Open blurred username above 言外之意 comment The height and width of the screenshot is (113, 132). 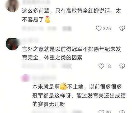click(x=30, y=40)
